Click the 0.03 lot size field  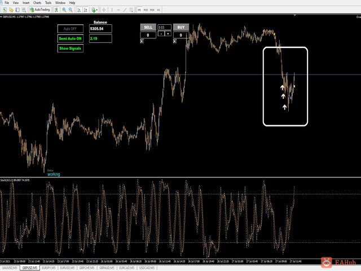pos(165,27)
